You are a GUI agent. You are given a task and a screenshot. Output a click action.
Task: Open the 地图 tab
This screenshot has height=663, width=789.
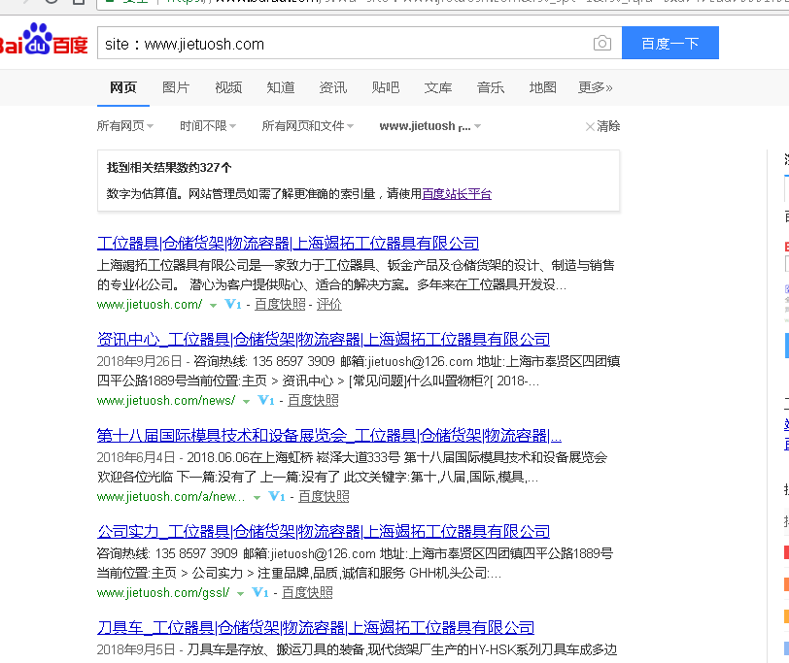point(543,87)
